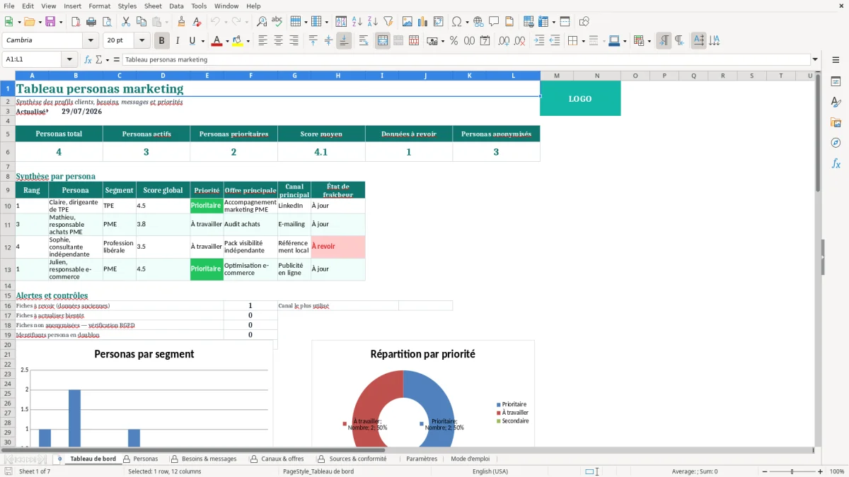Toggle Italic formatting
The width and height of the screenshot is (849, 477).
[178, 40]
